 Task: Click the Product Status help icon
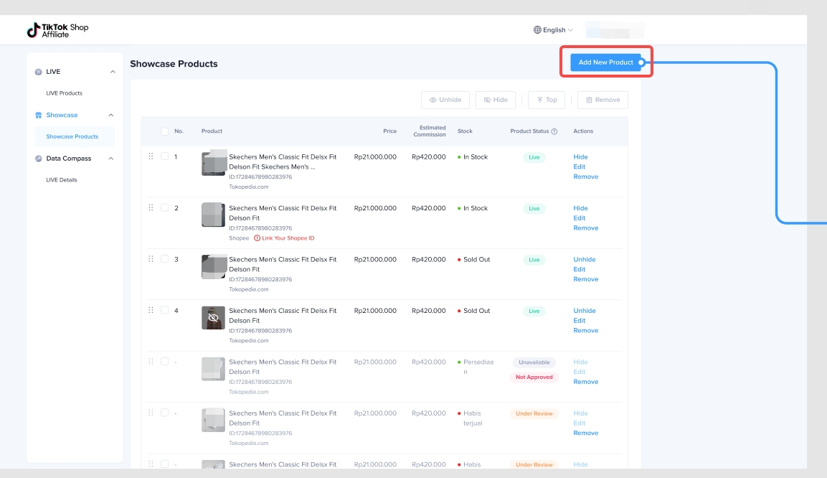pos(554,131)
